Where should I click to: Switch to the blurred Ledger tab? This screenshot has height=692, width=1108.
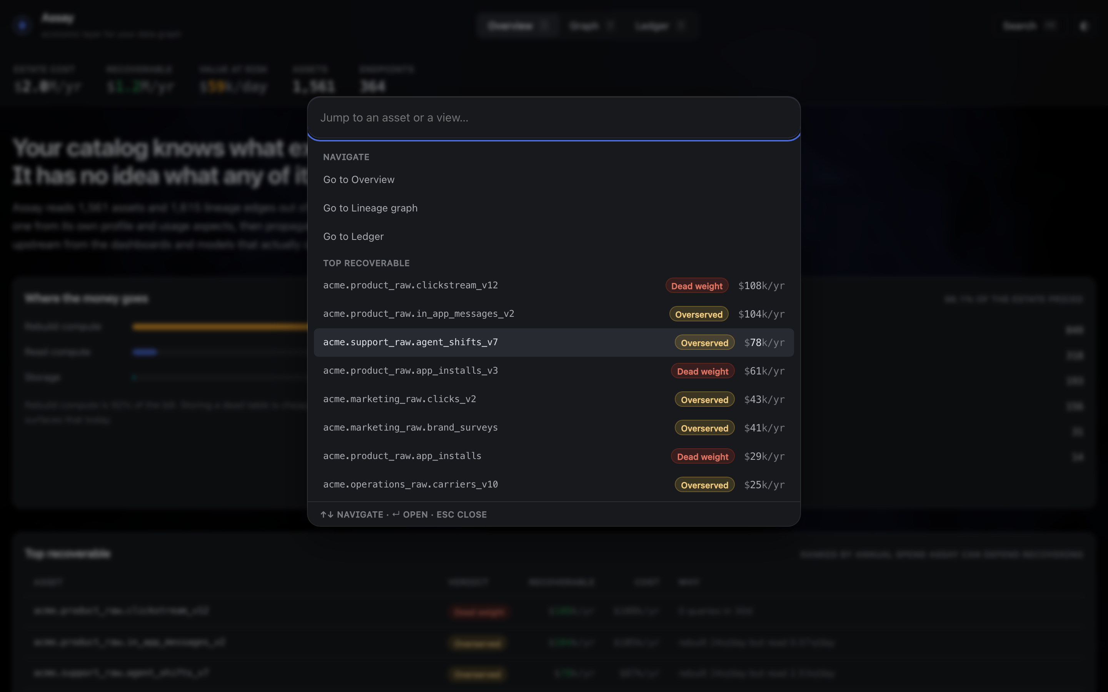[x=659, y=26]
